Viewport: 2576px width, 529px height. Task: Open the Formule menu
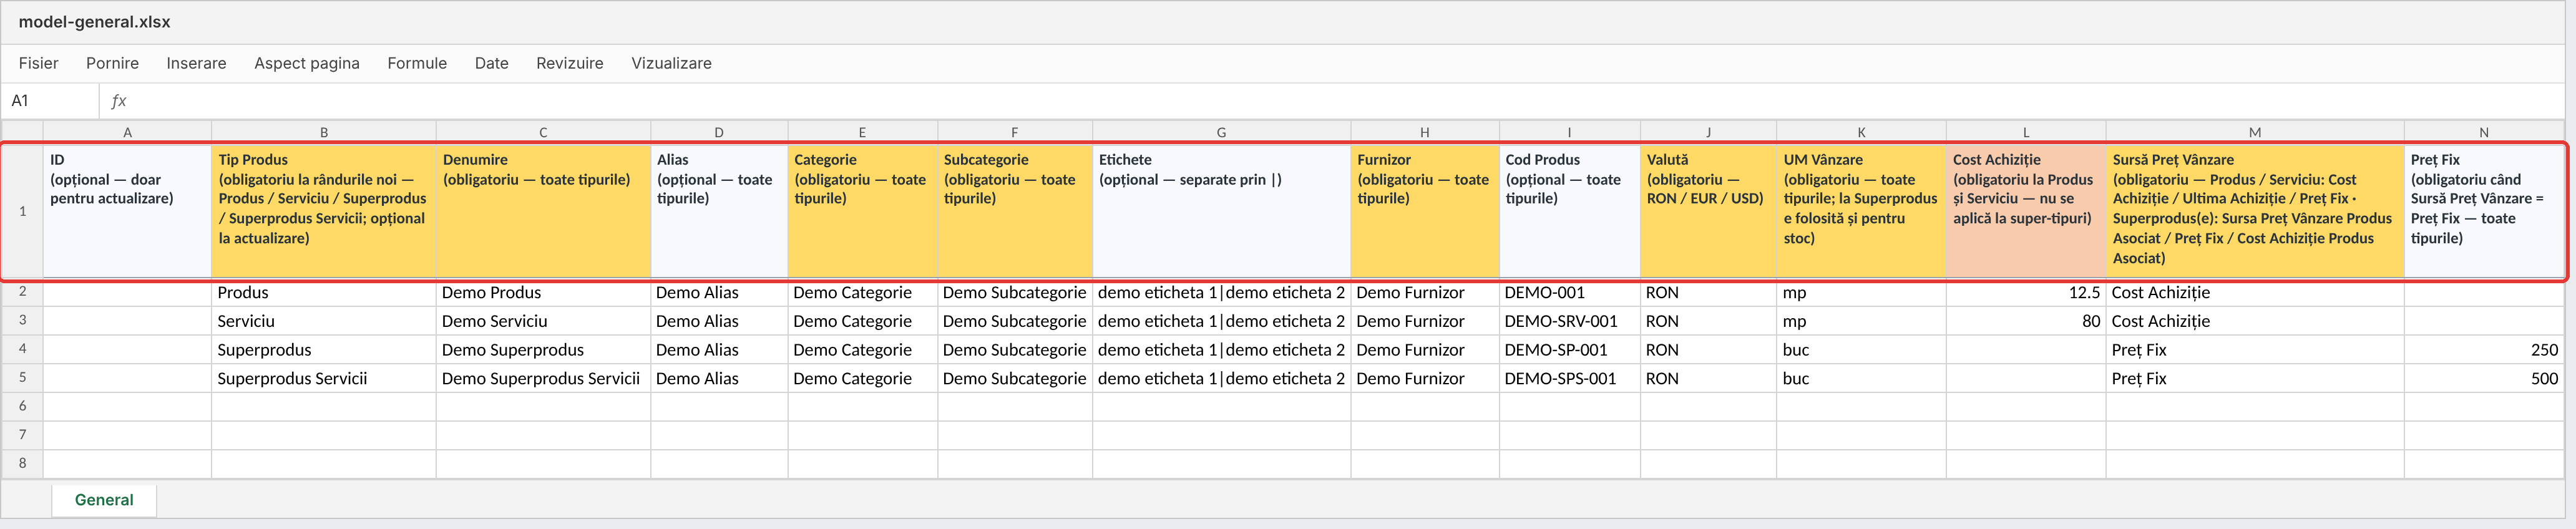[x=417, y=63]
